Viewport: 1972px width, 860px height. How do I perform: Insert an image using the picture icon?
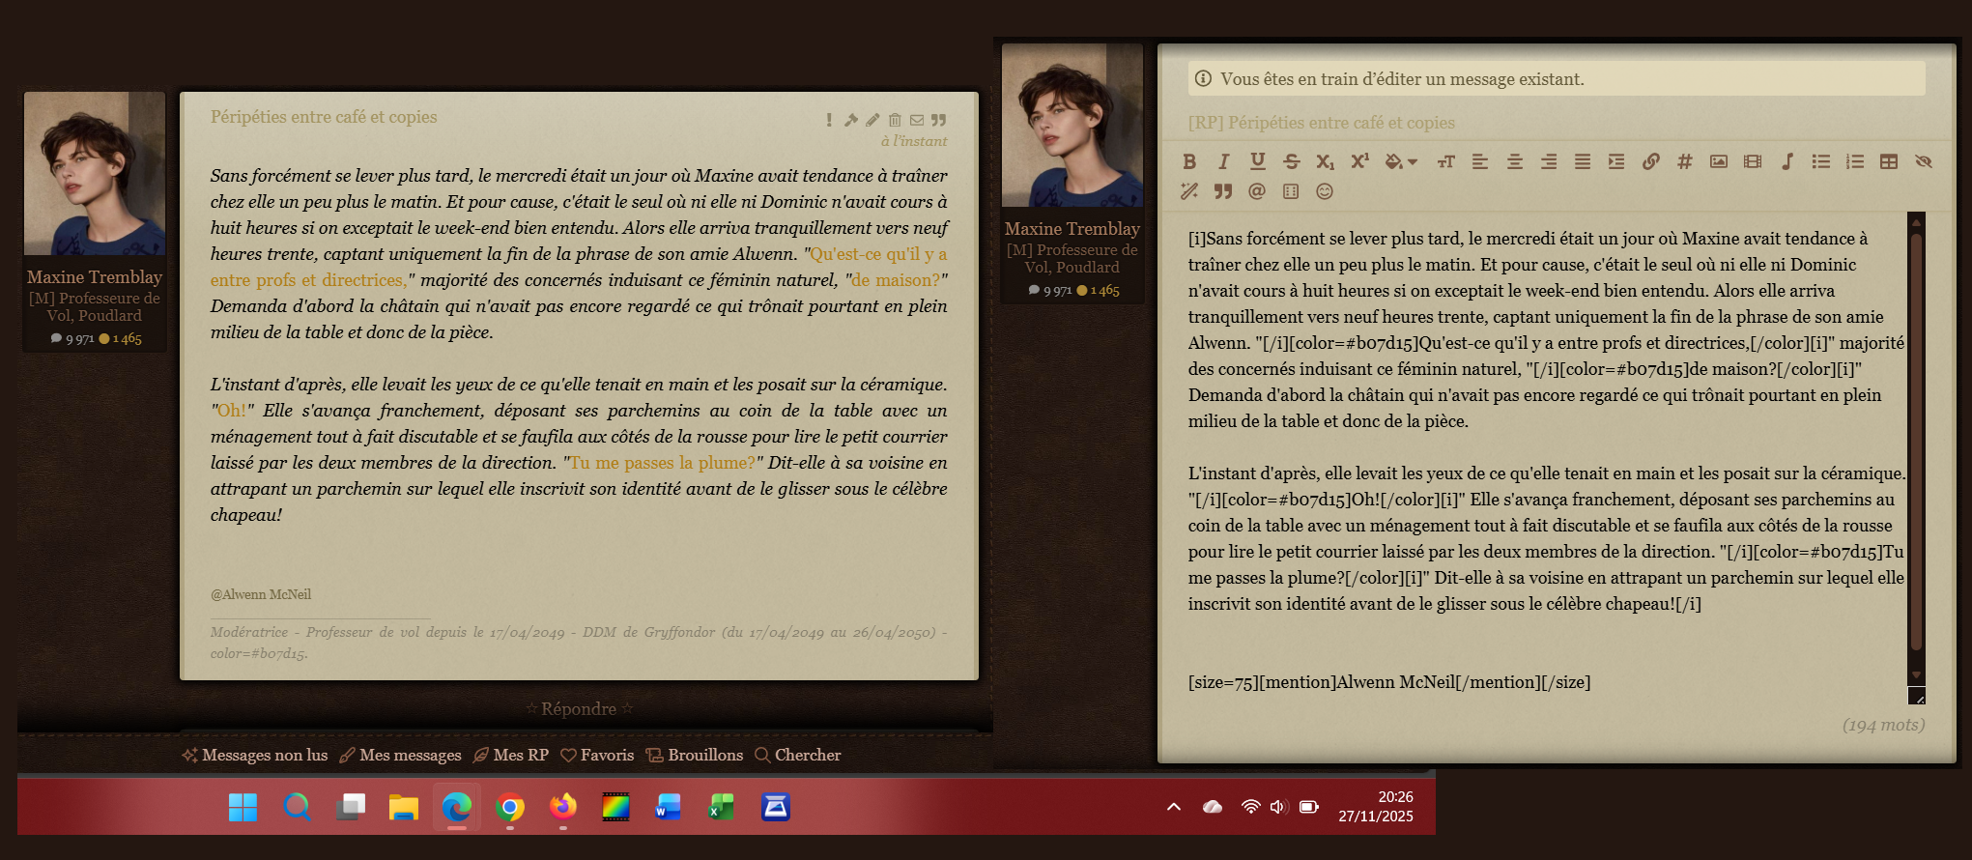coord(1718,161)
